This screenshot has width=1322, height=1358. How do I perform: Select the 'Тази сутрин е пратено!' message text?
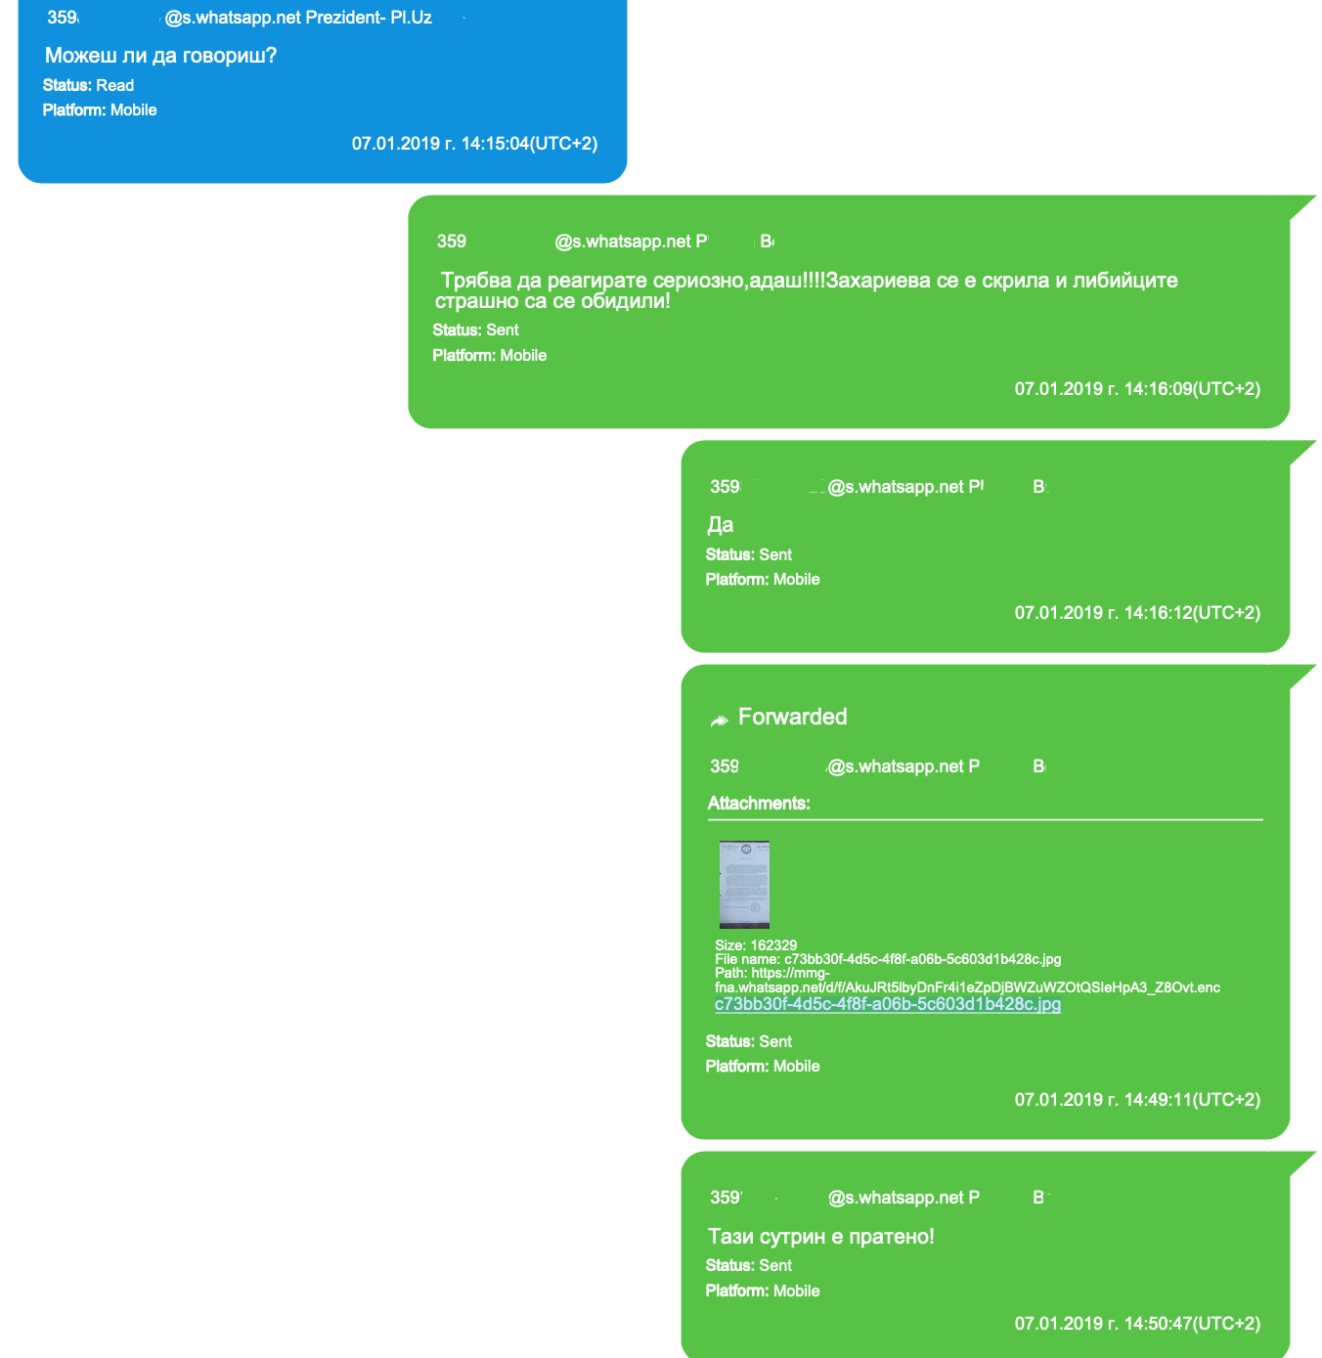(x=821, y=1237)
